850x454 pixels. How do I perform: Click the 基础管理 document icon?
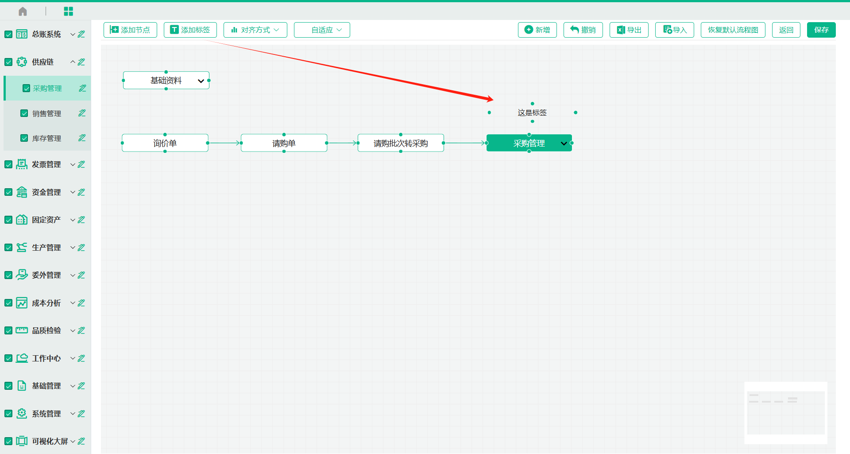[x=22, y=386]
